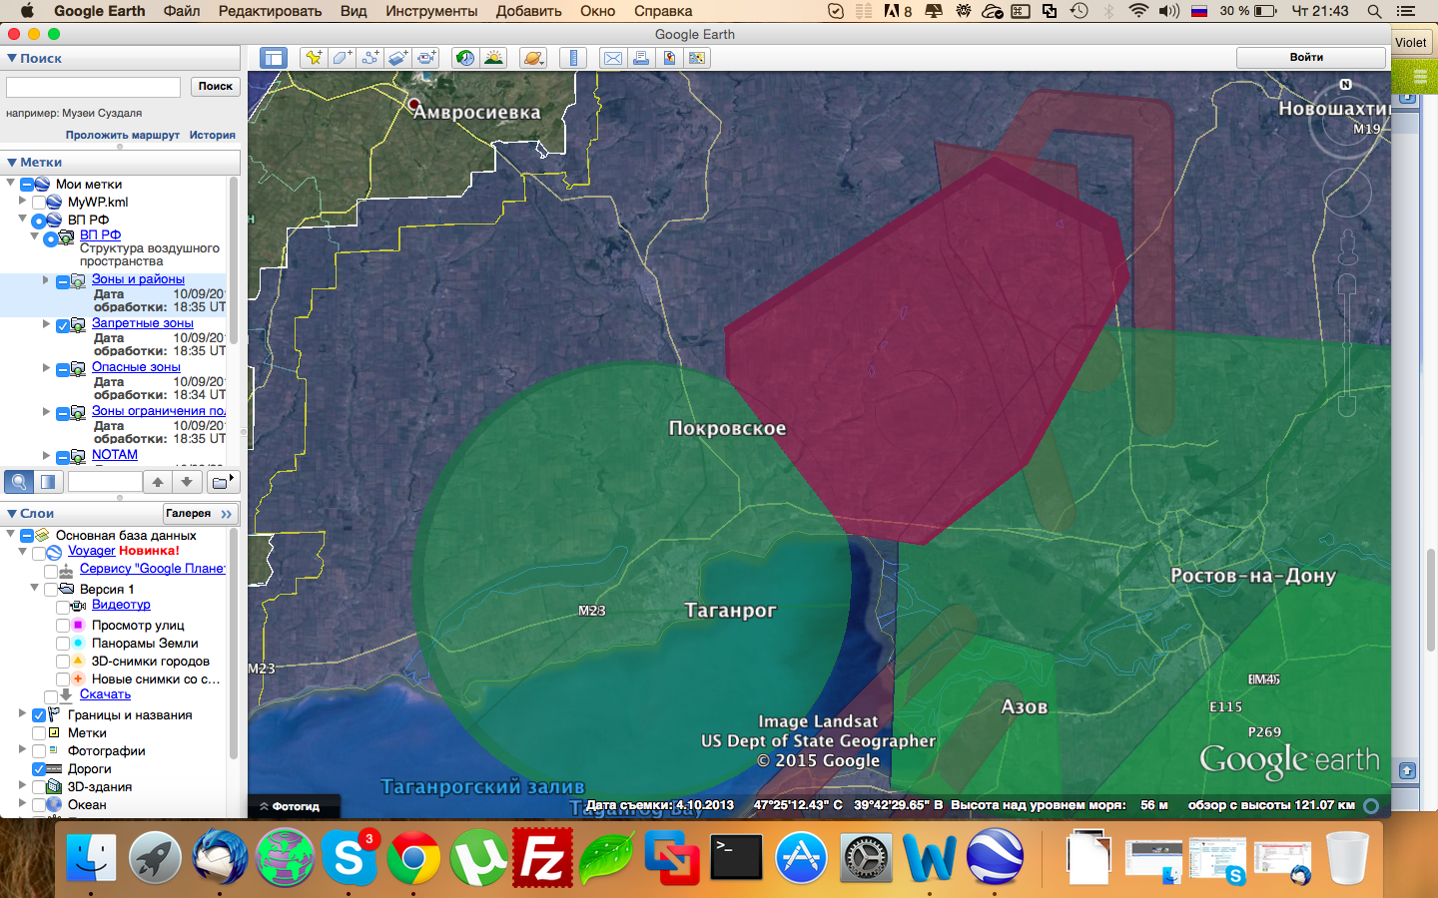
Task: Move item down with the arrow button
Action: point(187,482)
